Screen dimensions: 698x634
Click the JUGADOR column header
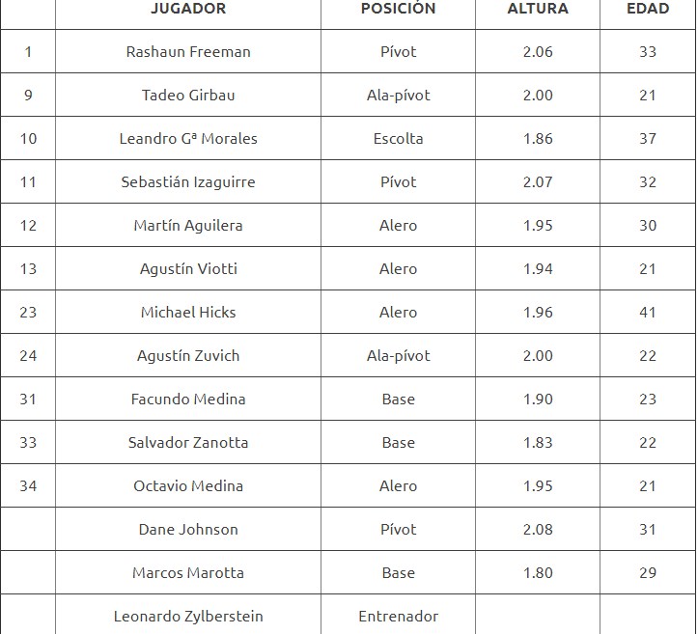188,9
